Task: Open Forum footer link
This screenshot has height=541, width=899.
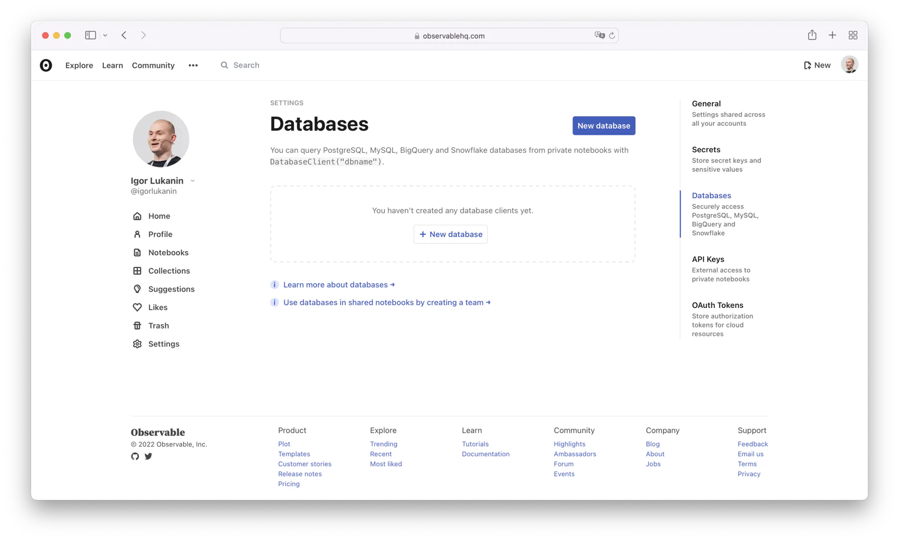Action: tap(564, 464)
